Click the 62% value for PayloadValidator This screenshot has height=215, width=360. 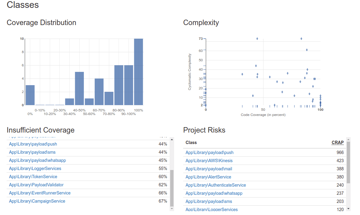pos(163,185)
